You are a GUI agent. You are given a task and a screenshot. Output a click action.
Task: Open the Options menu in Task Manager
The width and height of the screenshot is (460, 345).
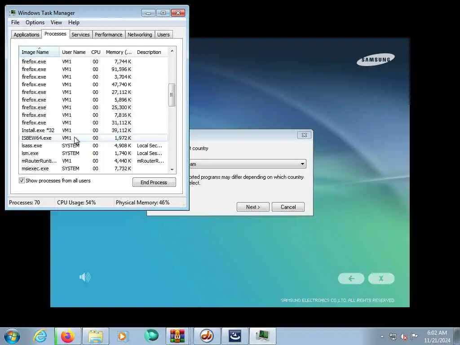pos(35,22)
